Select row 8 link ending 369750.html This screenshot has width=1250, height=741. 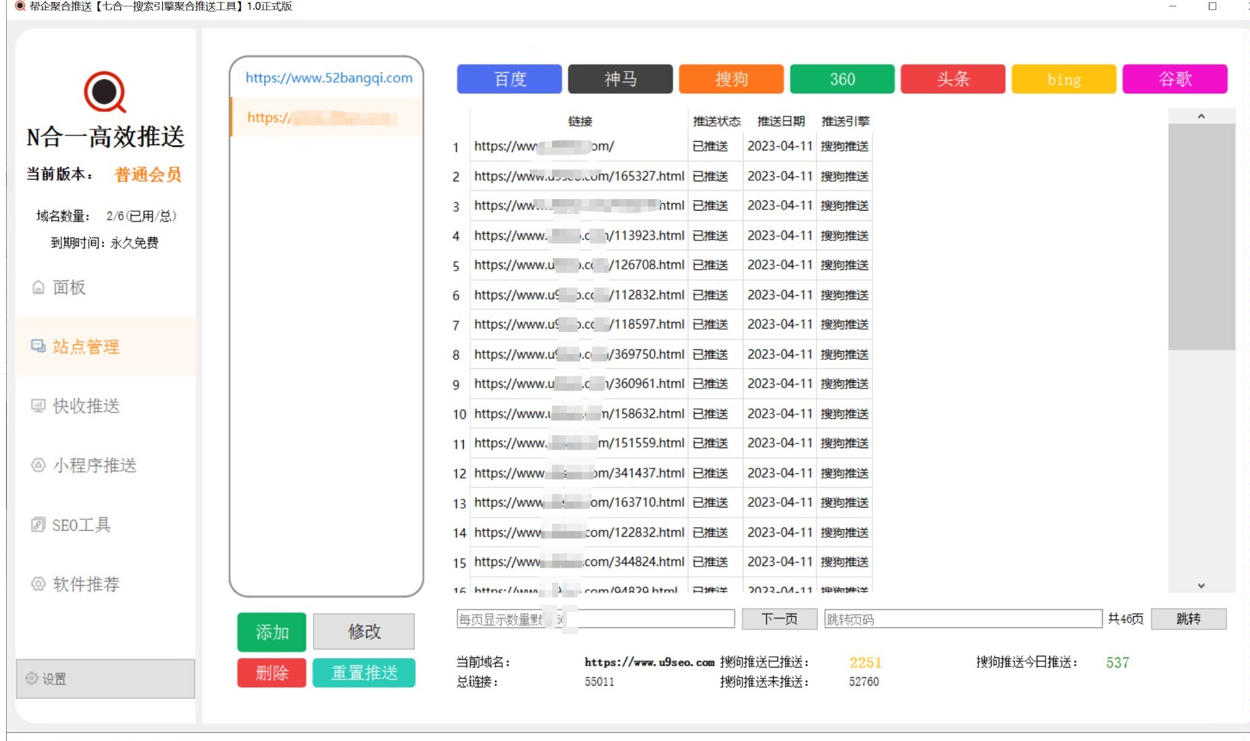pos(579,354)
